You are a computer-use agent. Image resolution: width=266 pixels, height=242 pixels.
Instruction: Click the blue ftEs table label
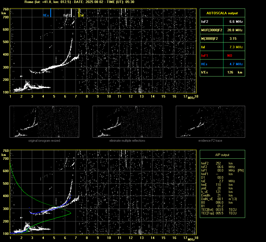[204, 64]
